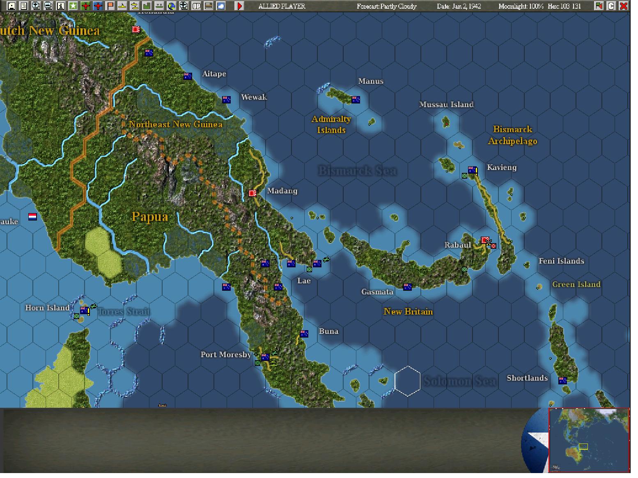Click the minimap of the Pacific
This screenshot has height=478, width=638.
click(589, 440)
